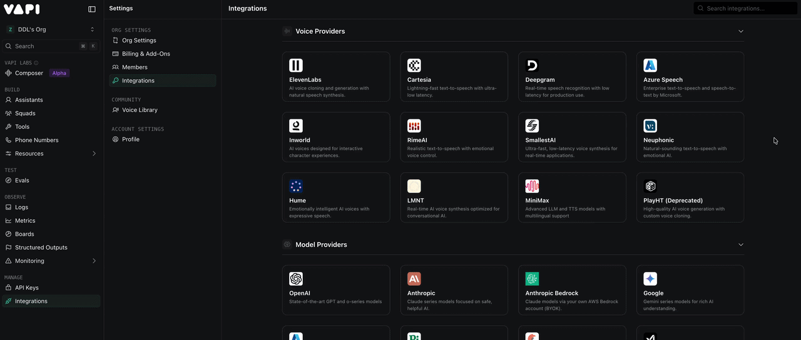
Task: Open the DDL's Org switcher dropdown
Action: (51, 29)
